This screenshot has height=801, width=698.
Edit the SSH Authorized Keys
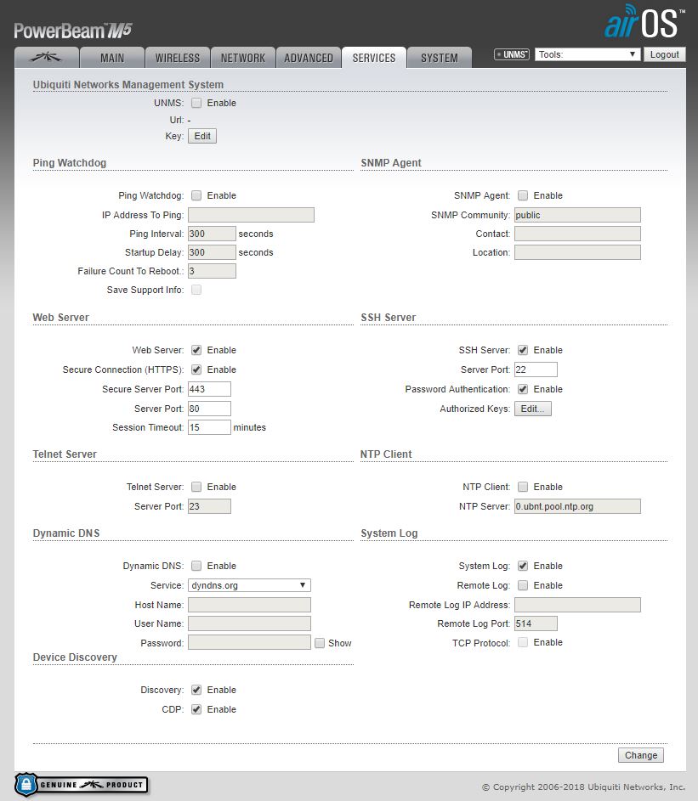point(532,409)
